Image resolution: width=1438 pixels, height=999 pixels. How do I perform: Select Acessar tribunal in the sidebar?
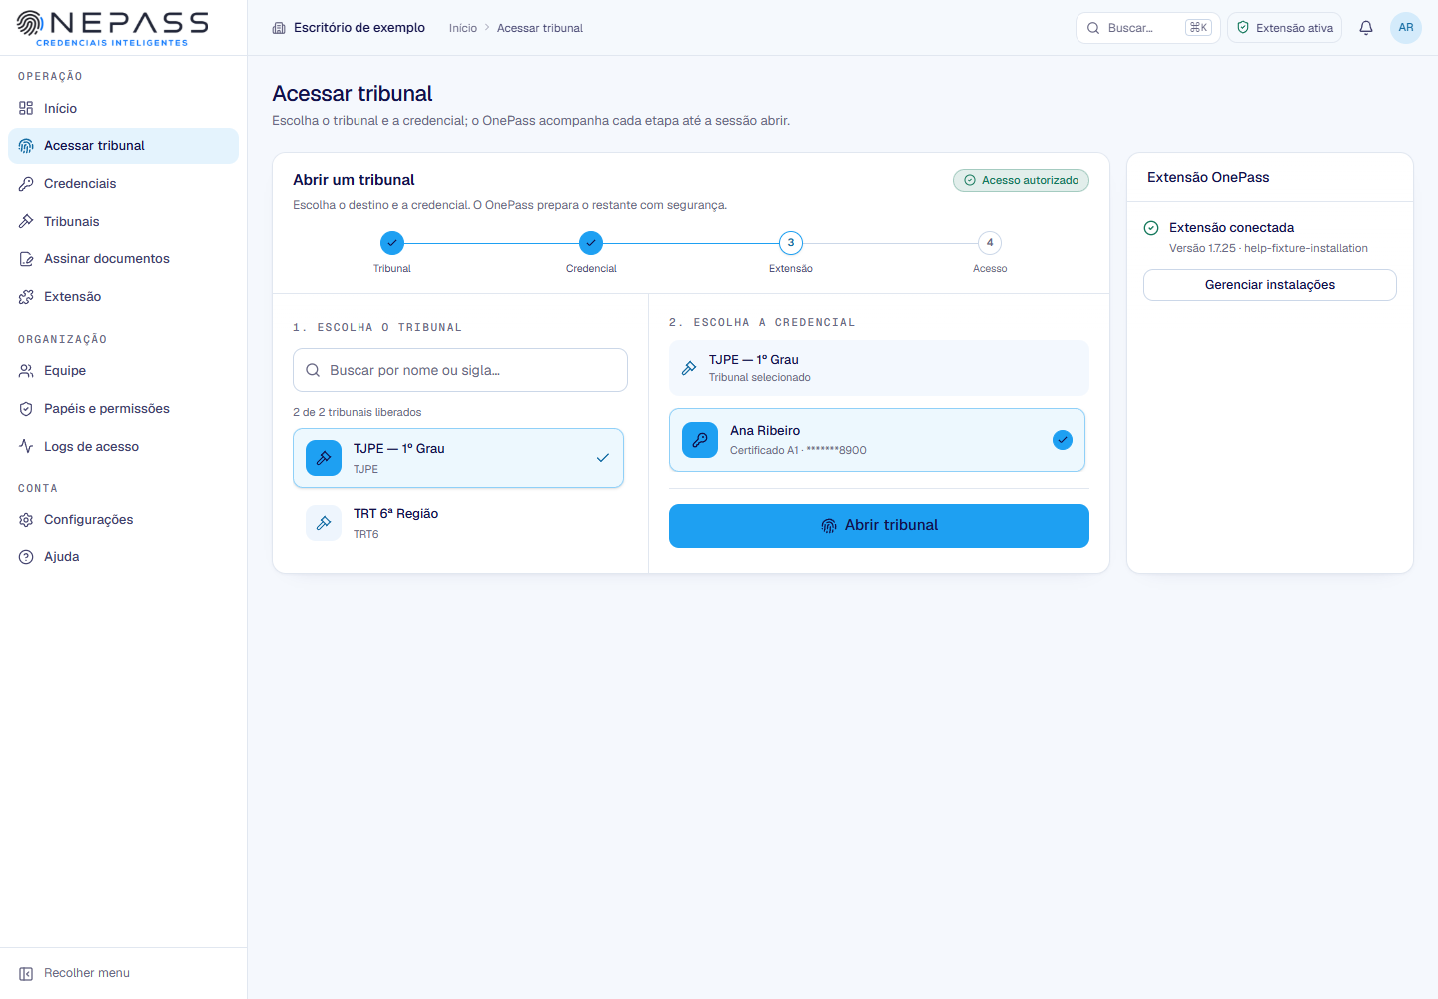[x=123, y=146]
